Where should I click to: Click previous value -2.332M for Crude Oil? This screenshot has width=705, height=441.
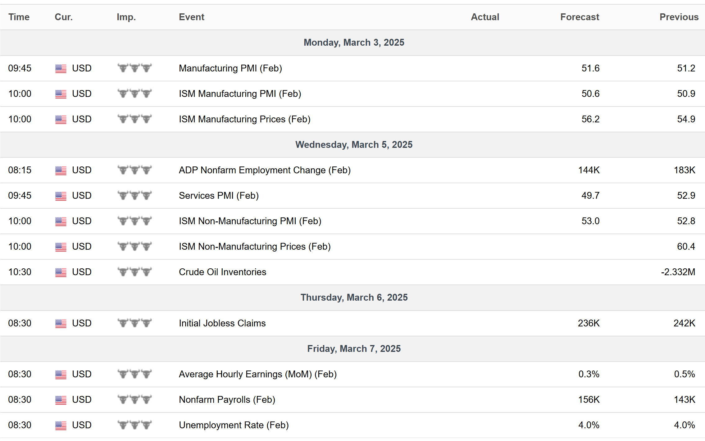pos(678,272)
